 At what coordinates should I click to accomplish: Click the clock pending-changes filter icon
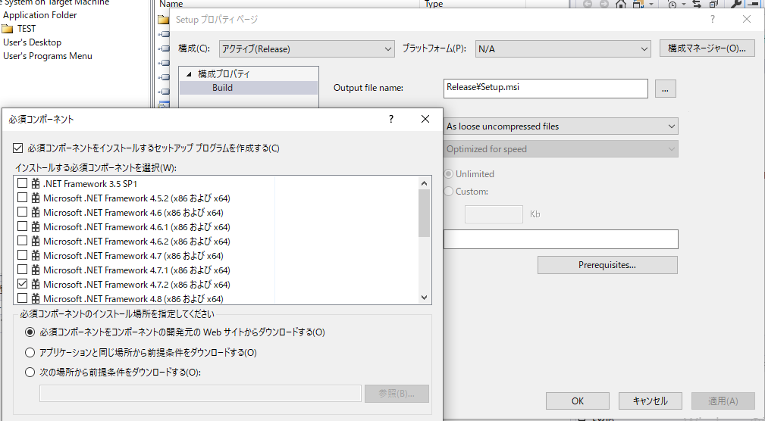(673, 4)
